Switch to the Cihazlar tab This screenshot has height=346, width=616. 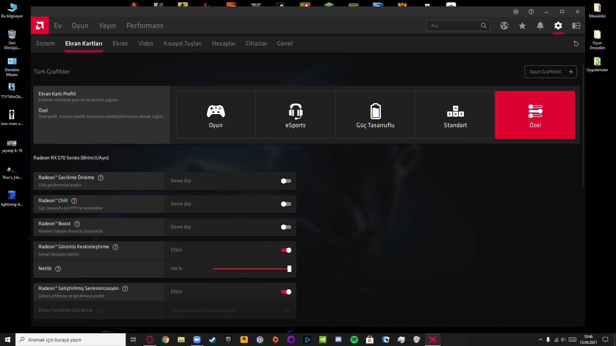(256, 44)
